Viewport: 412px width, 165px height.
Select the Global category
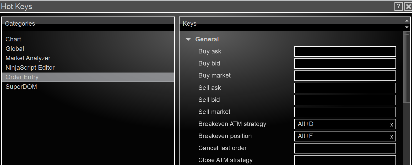(x=15, y=49)
